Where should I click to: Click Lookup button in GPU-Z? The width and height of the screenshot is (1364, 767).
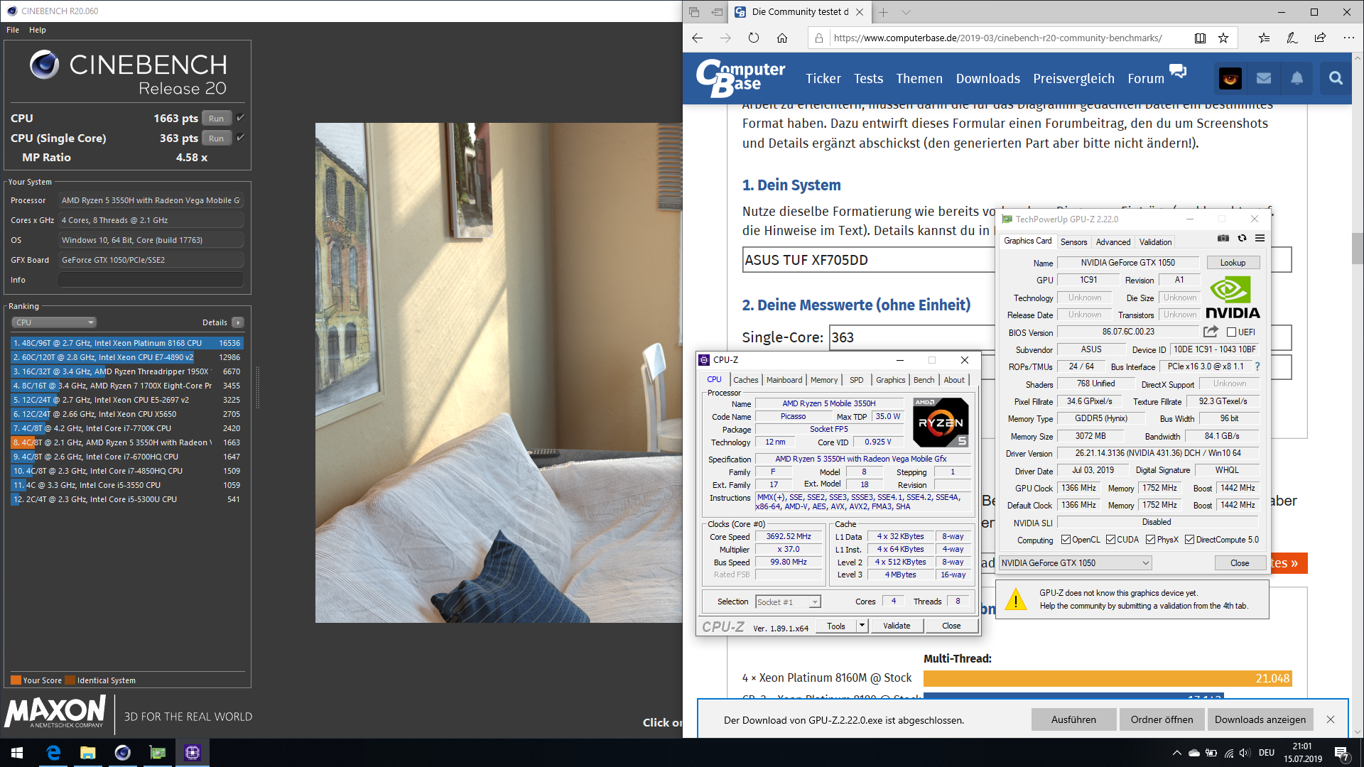tap(1233, 263)
